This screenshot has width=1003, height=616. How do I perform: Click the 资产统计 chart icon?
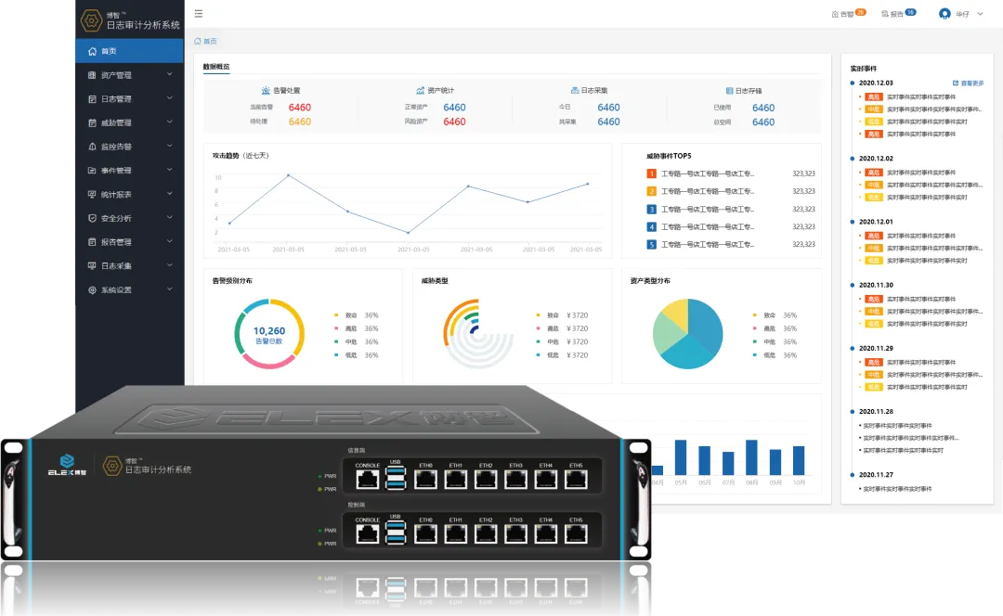420,91
